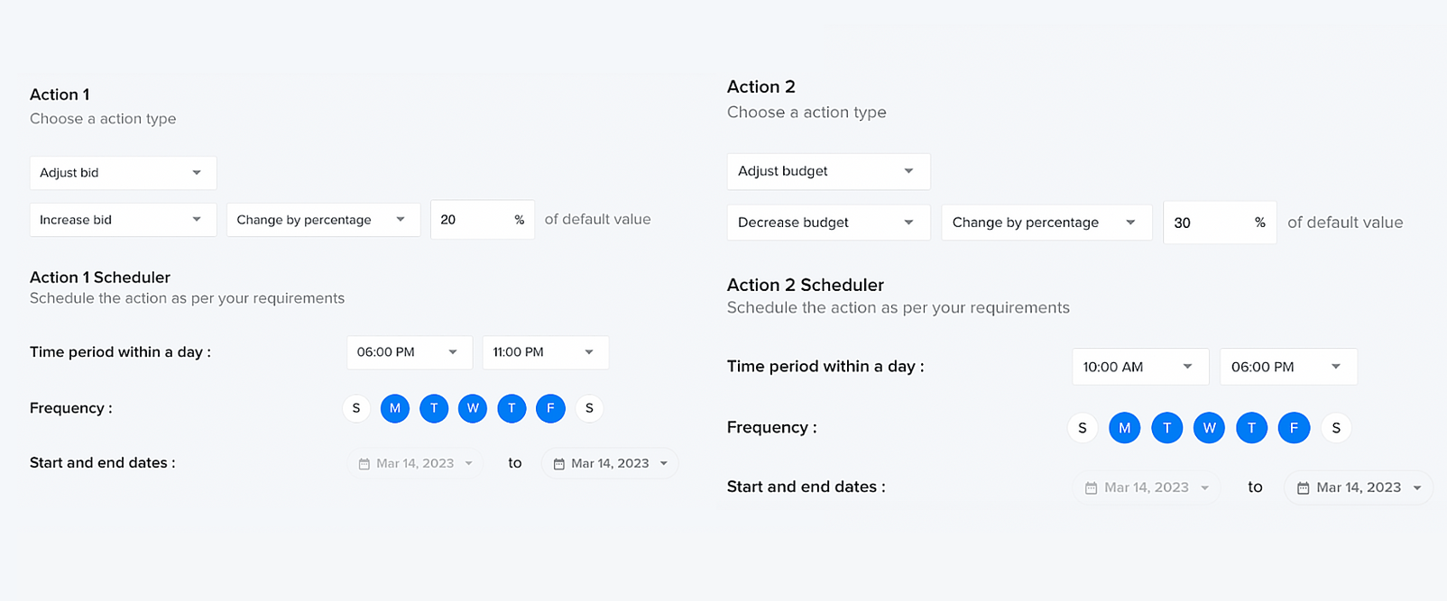Click Action 2 "Start and end dates :" label
Viewport: 1447px width, 601px height.
pos(806,487)
